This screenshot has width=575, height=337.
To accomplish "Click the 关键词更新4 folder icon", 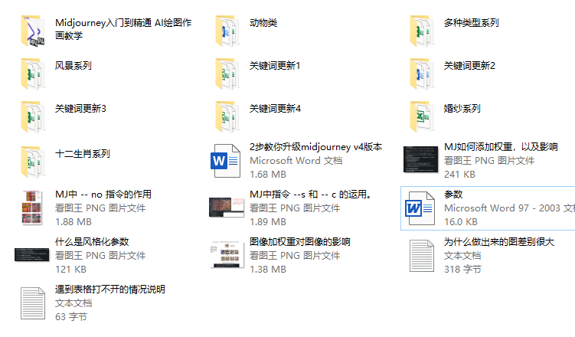I will coord(227,116).
